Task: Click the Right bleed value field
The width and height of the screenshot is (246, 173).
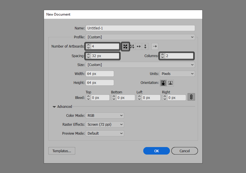Action: click(x=177, y=98)
